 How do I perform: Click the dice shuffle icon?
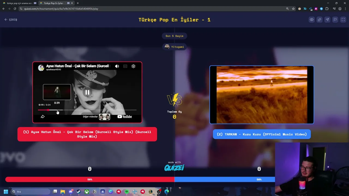click(x=320, y=20)
